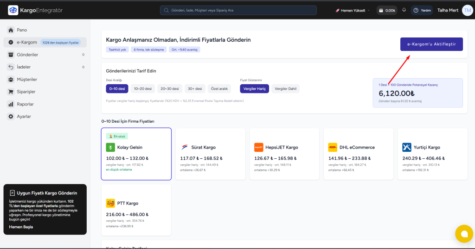Click the KargoEntegratör logo icon
The image size is (475, 249).
[x=13, y=10]
